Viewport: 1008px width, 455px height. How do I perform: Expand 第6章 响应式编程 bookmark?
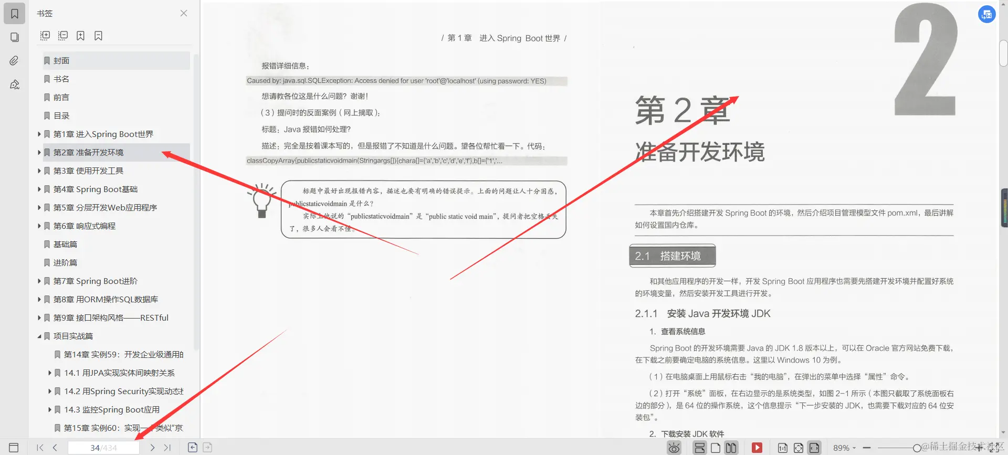coord(39,226)
